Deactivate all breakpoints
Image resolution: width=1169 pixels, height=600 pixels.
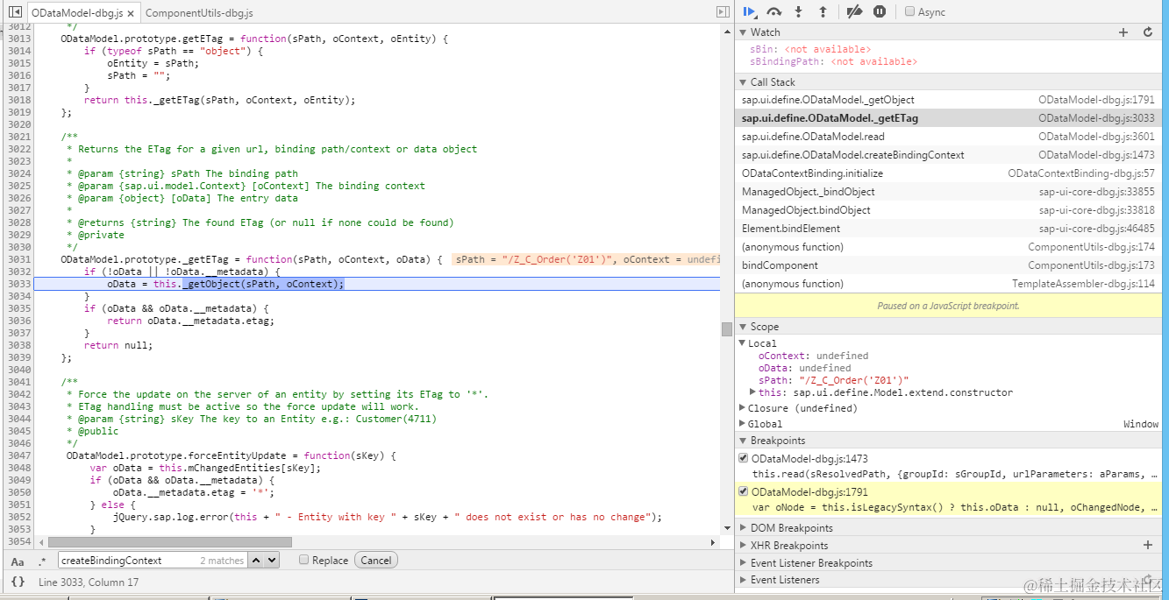click(854, 11)
